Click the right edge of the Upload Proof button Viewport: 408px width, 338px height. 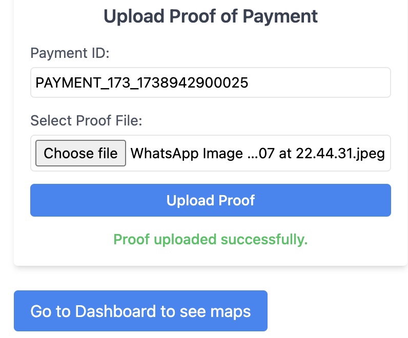point(383,200)
